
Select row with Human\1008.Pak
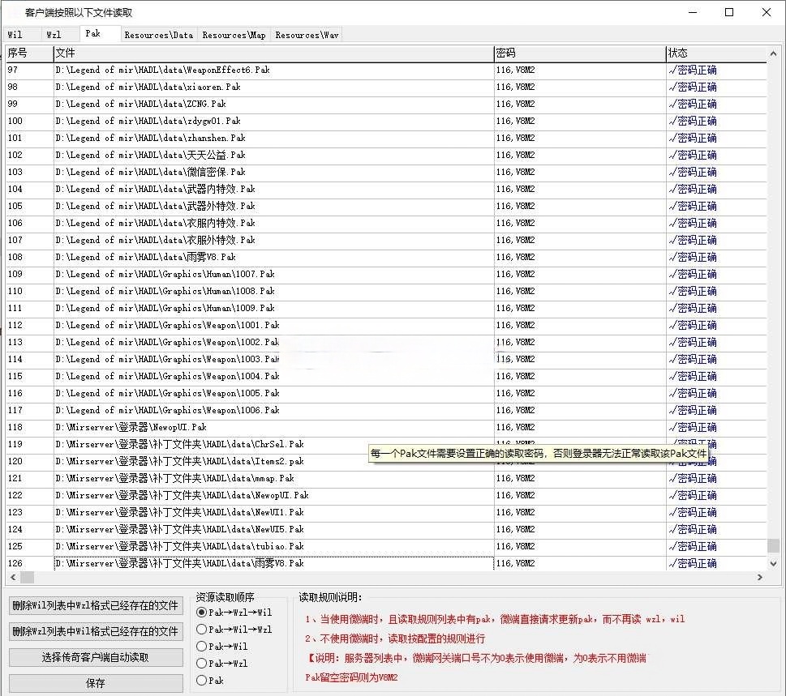pyautogui.click(x=386, y=292)
